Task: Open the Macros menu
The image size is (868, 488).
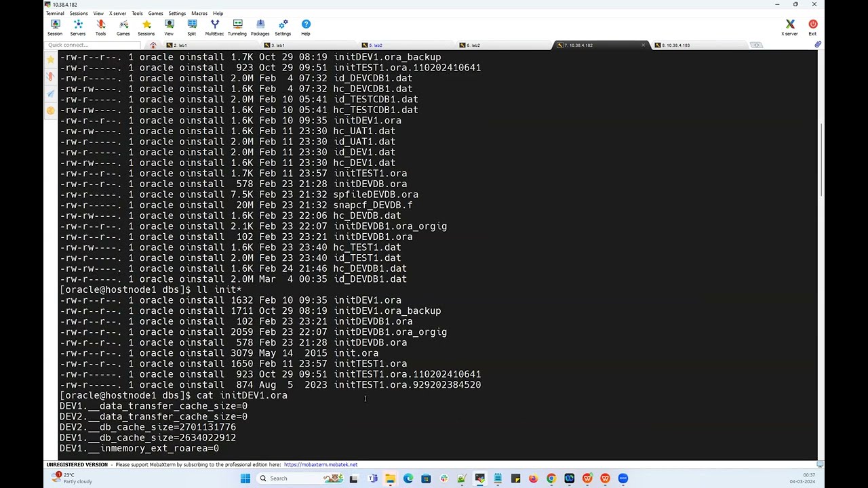Action: pyautogui.click(x=199, y=13)
